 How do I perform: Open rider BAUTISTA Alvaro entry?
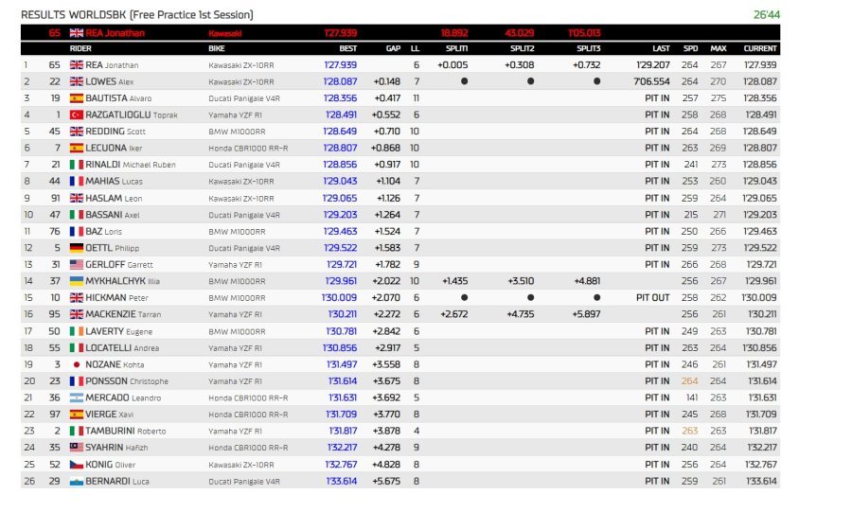coord(117,98)
